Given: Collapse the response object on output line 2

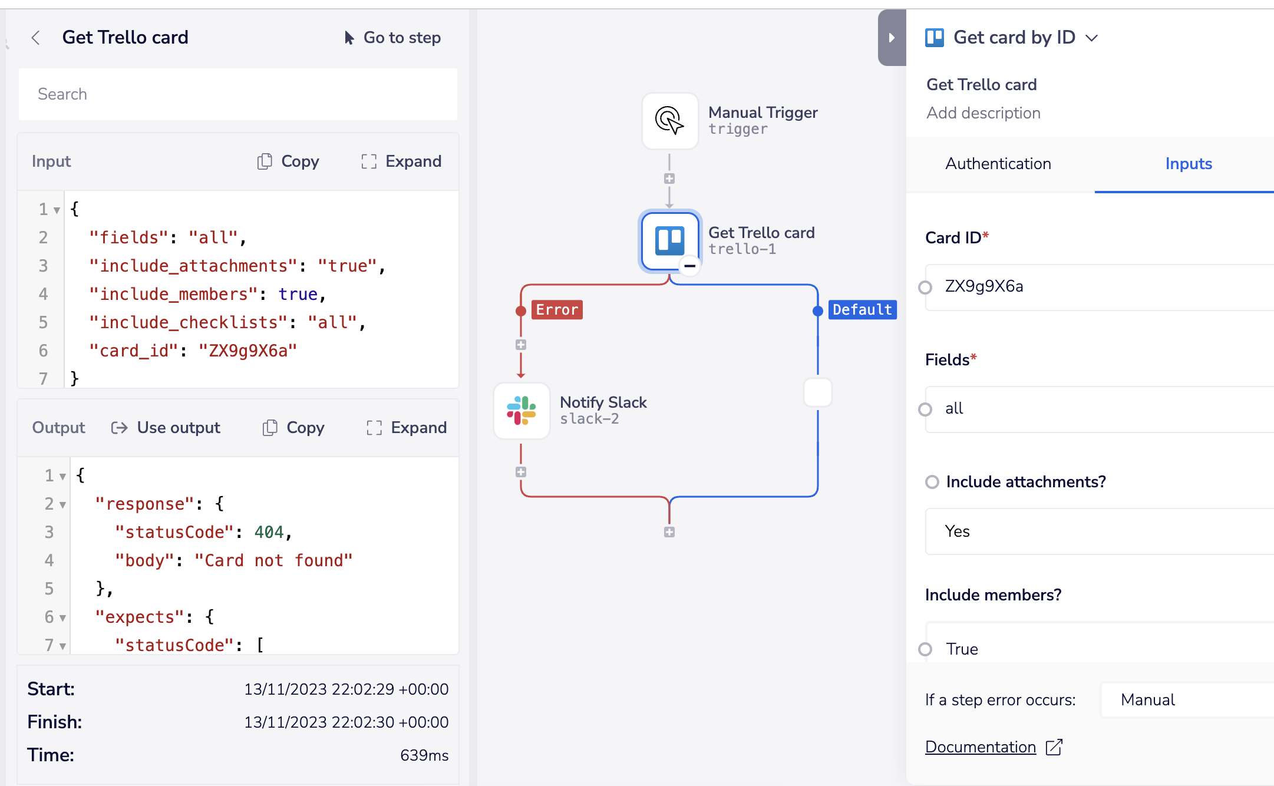Looking at the screenshot, I should [61, 504].
